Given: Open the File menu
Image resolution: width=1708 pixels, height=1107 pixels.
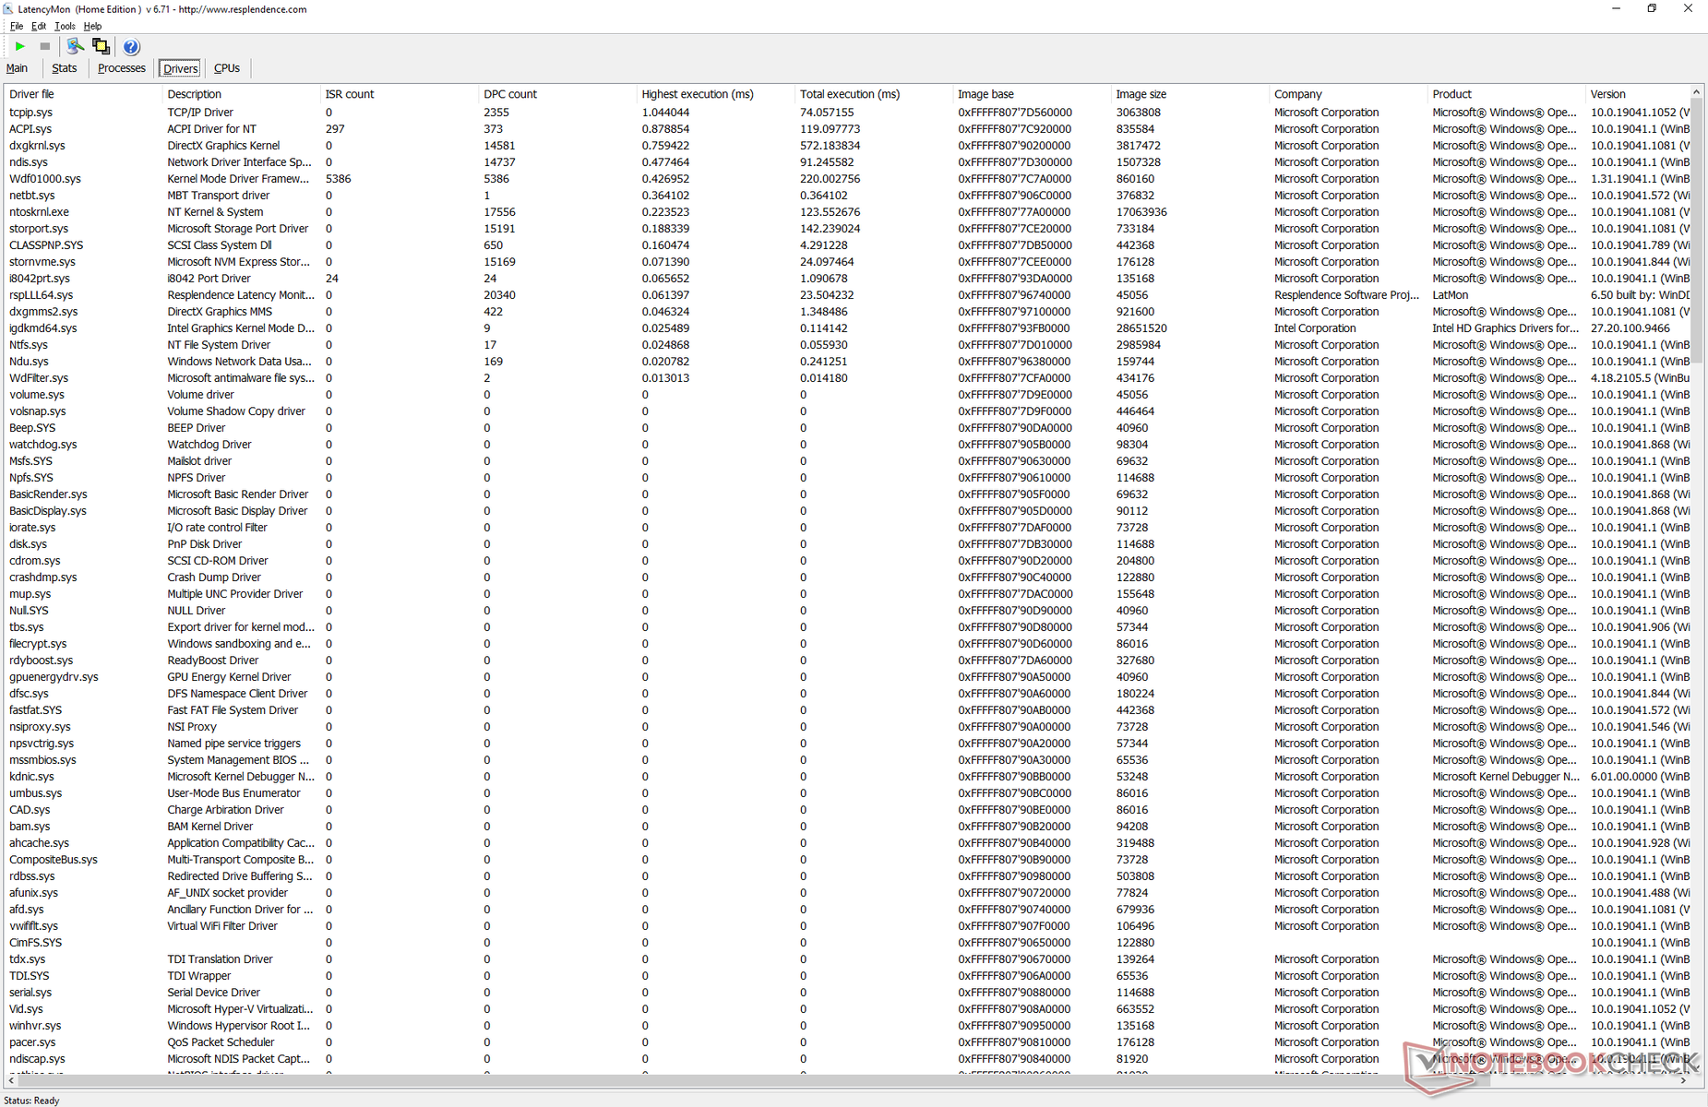Looking at the screenshot, I should 17,27.
